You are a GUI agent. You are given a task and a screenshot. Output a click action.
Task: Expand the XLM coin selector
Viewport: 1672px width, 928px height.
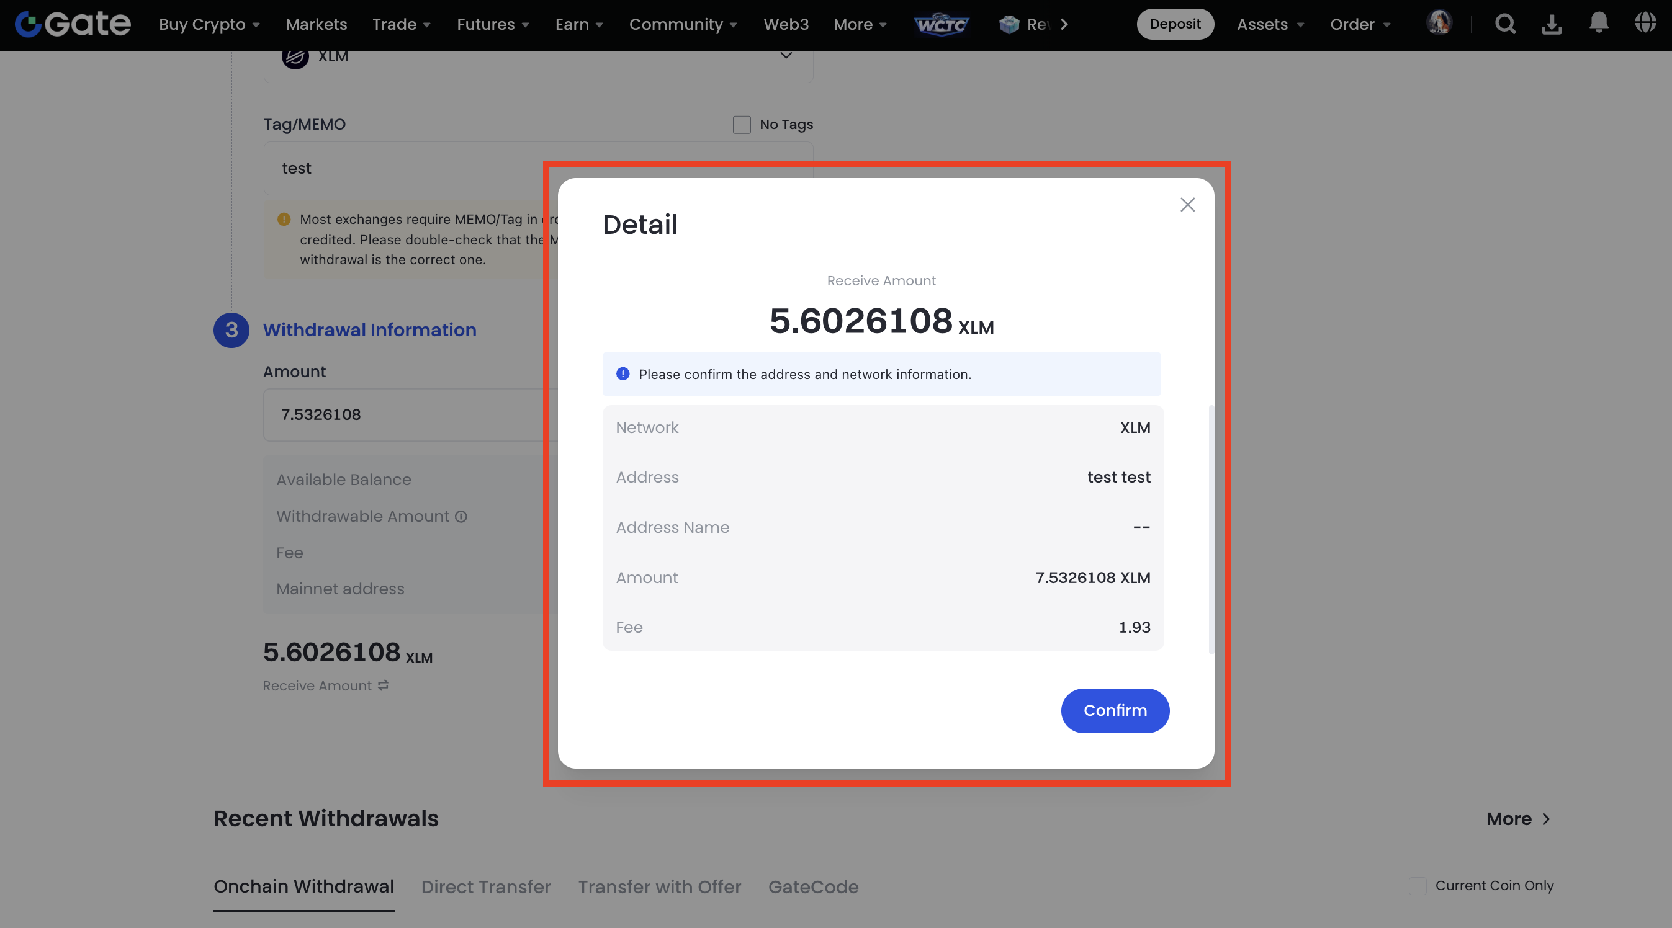[x=785, y=56]
